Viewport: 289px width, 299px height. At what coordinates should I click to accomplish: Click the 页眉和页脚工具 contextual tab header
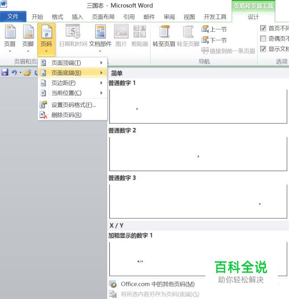pyautogui.click(x=253, y=6)
